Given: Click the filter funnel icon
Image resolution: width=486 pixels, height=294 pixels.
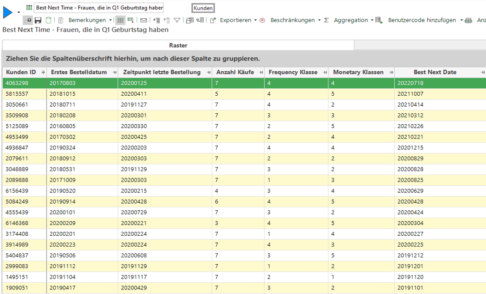Looking at the screenshot, I should [x=177, y=20].
